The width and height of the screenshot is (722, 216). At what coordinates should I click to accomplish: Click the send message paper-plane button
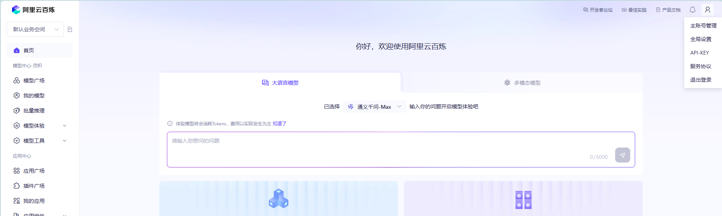[x=622, y=155]
